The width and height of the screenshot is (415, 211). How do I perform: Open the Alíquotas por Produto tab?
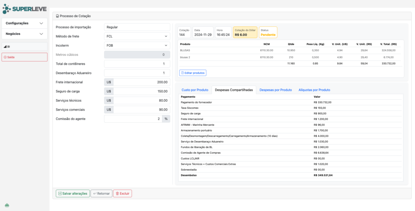point(314,90)
